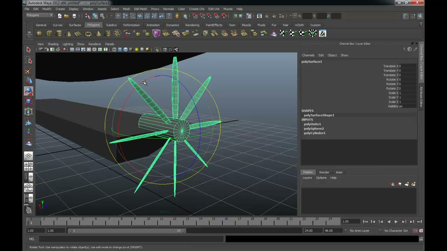Image resolution: width=447 pixels, height=251 pixels.
Task: Toggle Snap to points magnet
Action: (209, 16)
